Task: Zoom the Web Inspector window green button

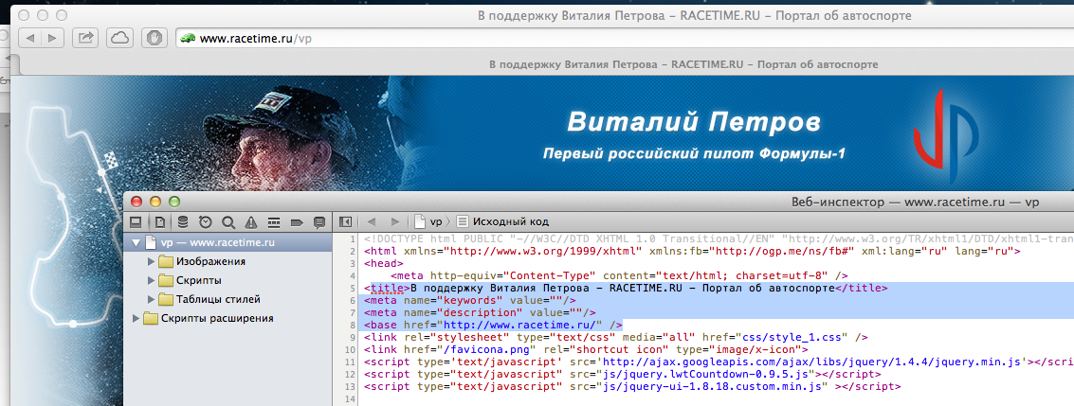Action: click(174, 202)
